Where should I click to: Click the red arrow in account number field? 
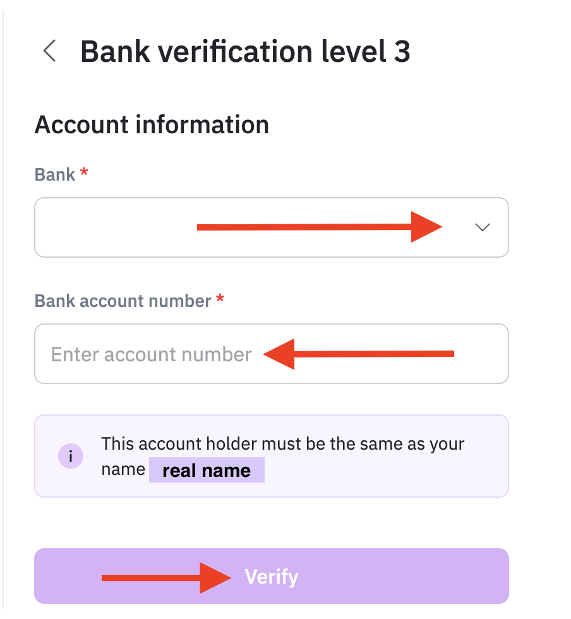[359, 354]
